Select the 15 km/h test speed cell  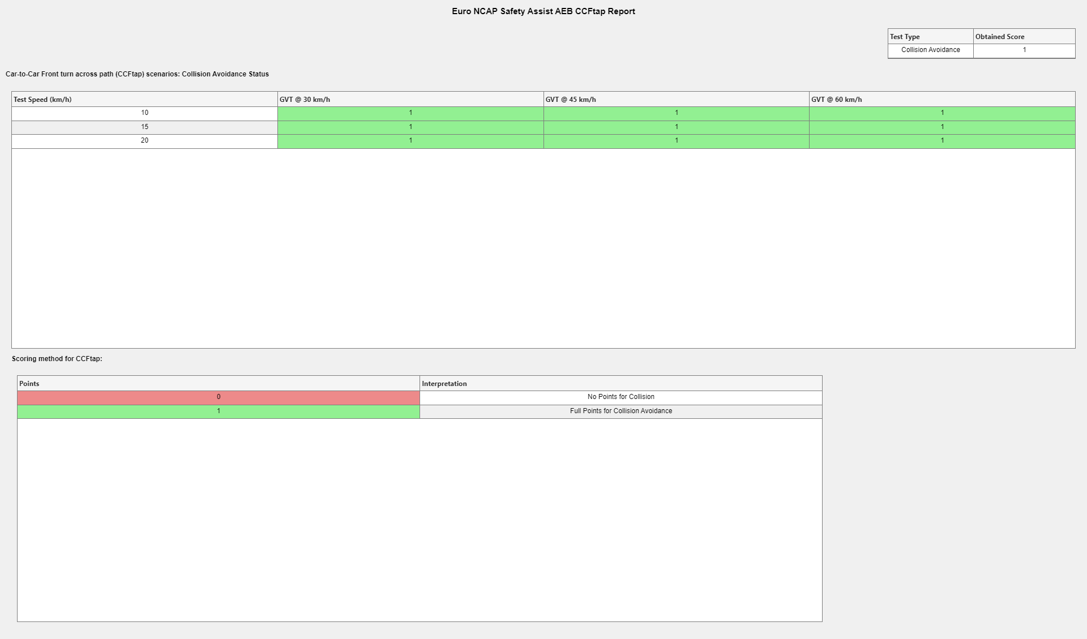[144, 127]
